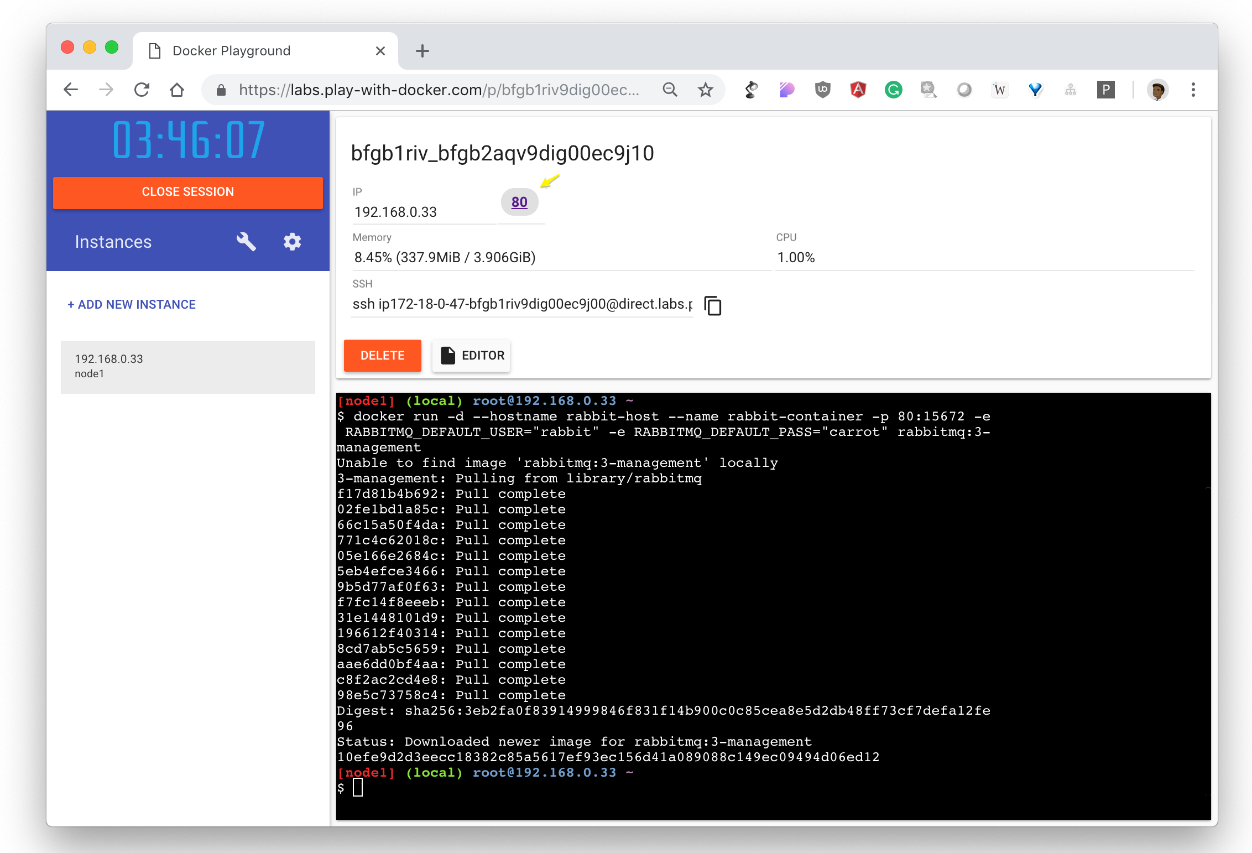1252x853 pixels.
Task: Open the Chrome three-dot menu
Action: coord(1193,90)
